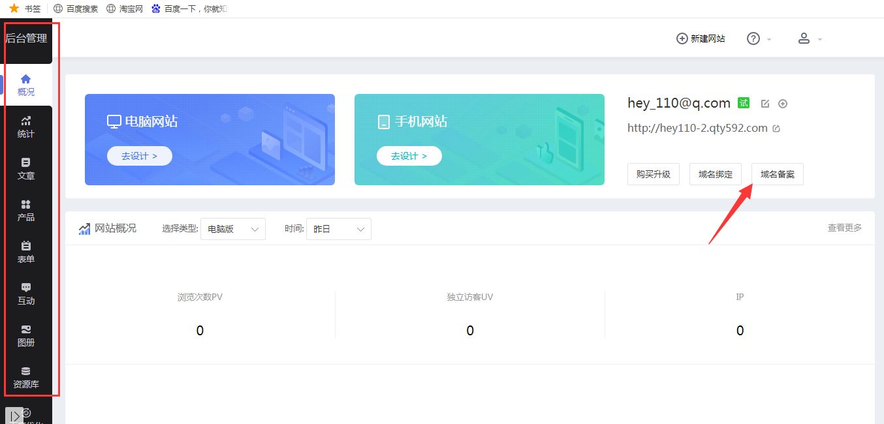Select the 互动 sidebar icon
The height and width of the screenshot is (424, 884).
point(25,294)
